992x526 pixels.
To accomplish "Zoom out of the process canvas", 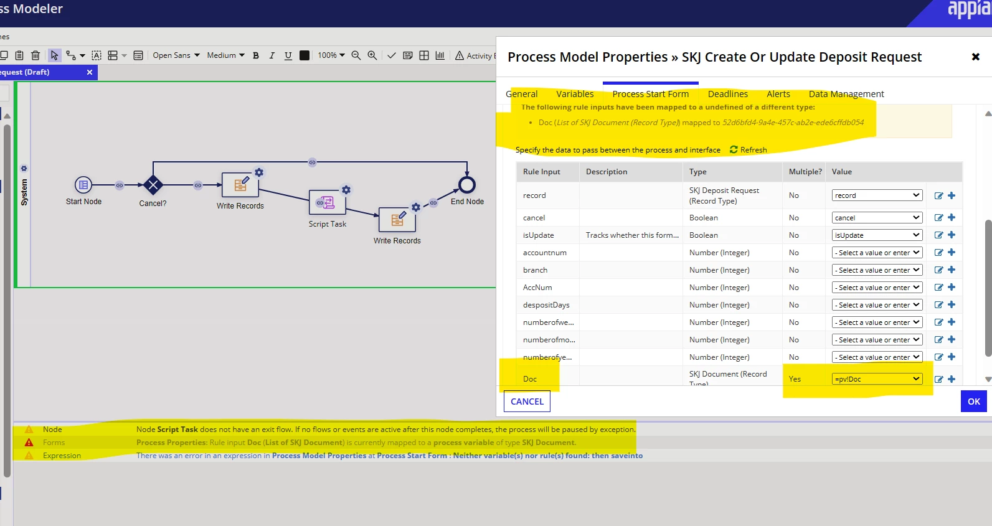I will 356,55.
